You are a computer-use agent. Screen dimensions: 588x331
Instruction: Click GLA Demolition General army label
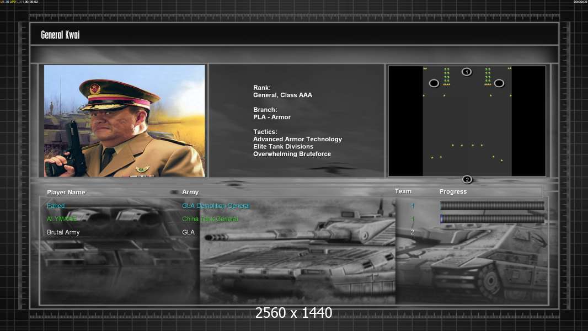pyautogui.click(x=216, y=206)
